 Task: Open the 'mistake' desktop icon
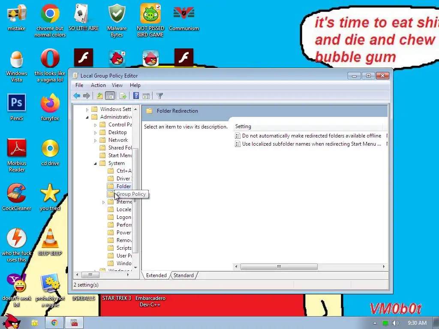pos(17,17)
